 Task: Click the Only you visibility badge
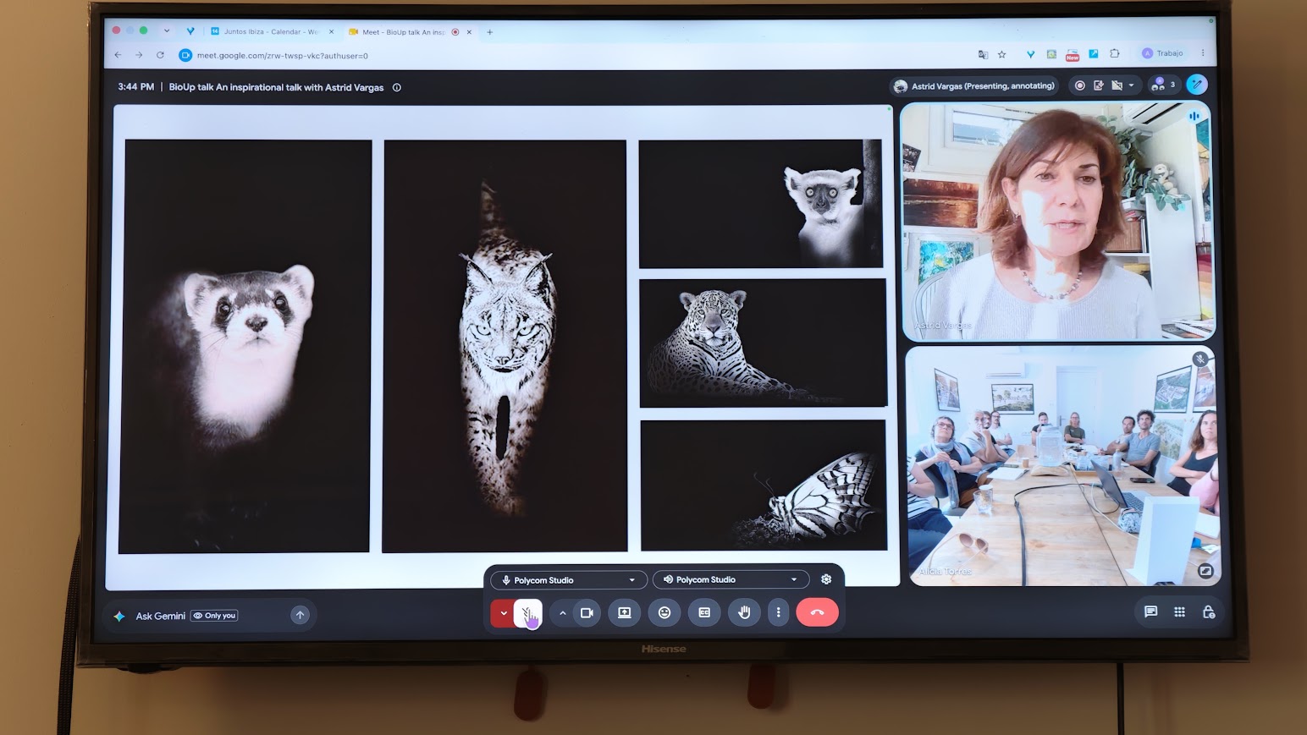click(214, 616)
